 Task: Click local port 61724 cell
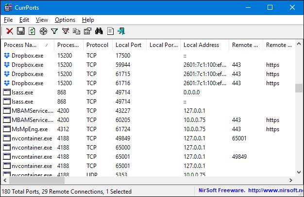point(123,129)
